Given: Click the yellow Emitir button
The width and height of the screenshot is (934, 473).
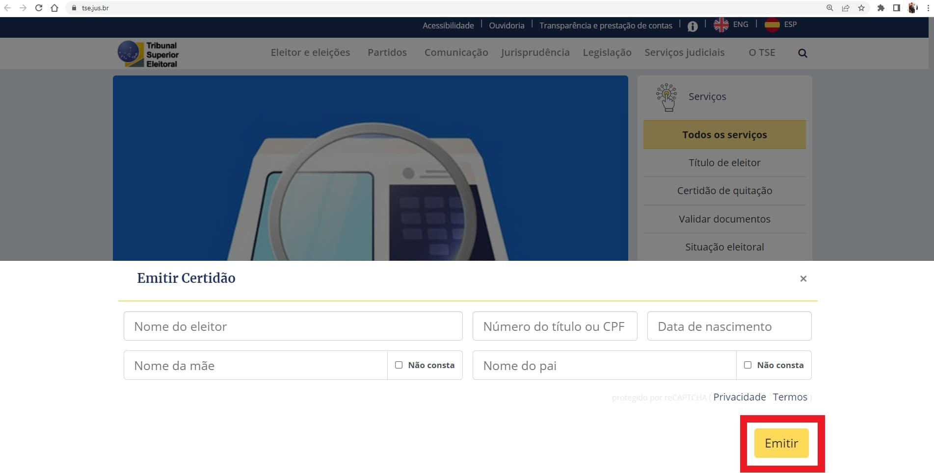Looking at the screenshot, I should [x=781, y=443].
